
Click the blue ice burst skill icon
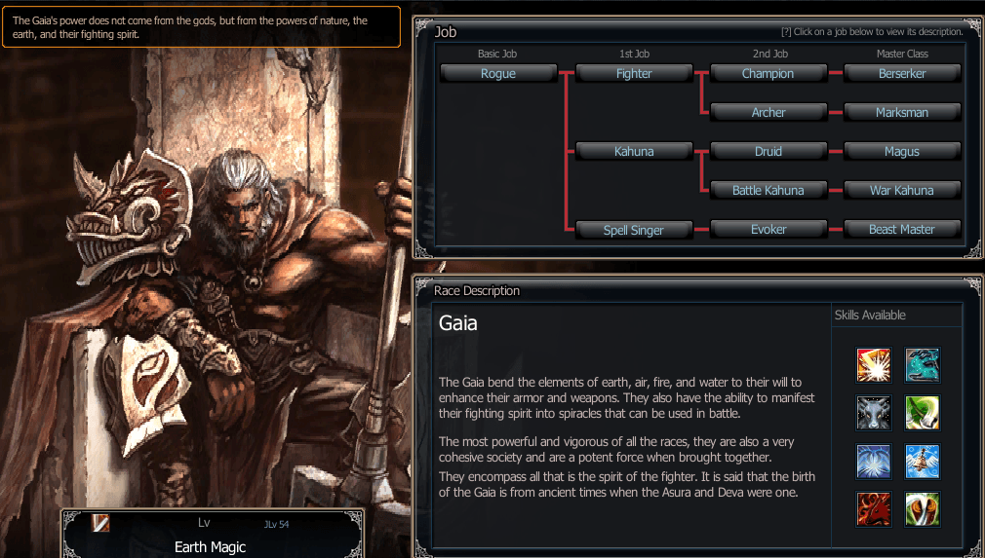pyautogui.click(x=874, y=461)
